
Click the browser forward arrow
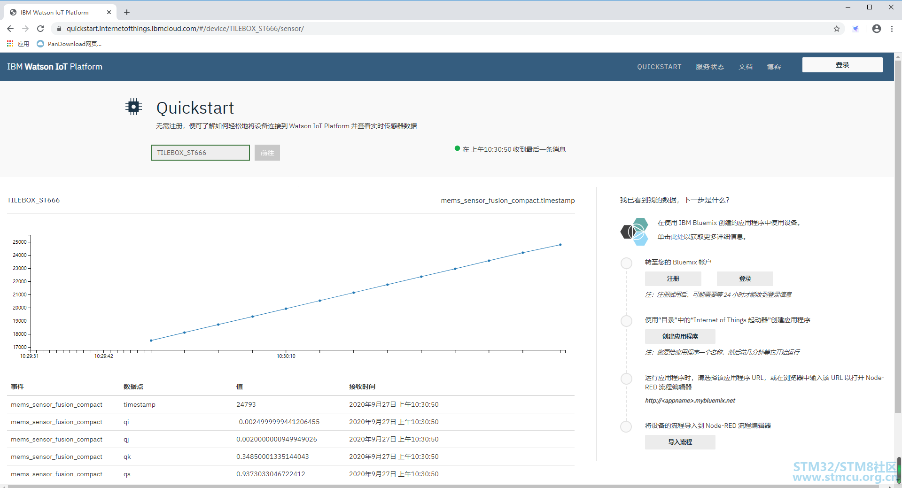click(25, 29)
